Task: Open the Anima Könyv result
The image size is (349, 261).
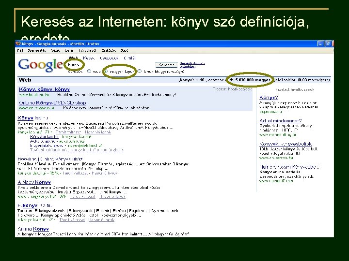Action: point(33,229)
